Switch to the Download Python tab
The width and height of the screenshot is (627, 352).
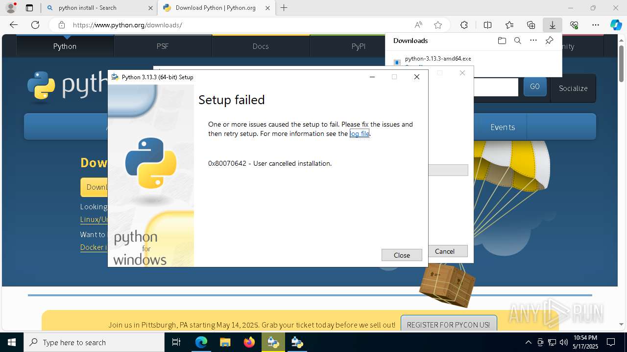[x=216, y=8]
